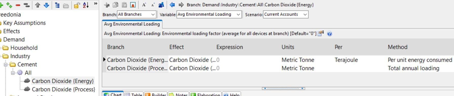Open the Scenario dropdown showing Current Accounts
The width and height of the screenshot is (454, 96).
coord(286,14)
